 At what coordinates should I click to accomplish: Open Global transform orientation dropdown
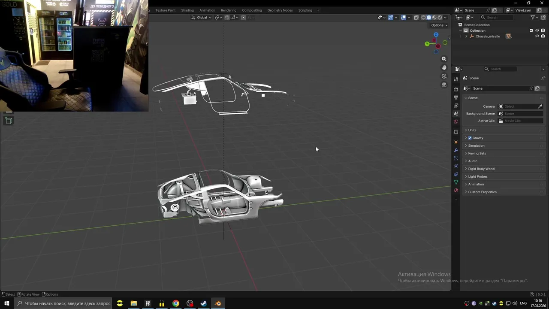coord(201,18)
